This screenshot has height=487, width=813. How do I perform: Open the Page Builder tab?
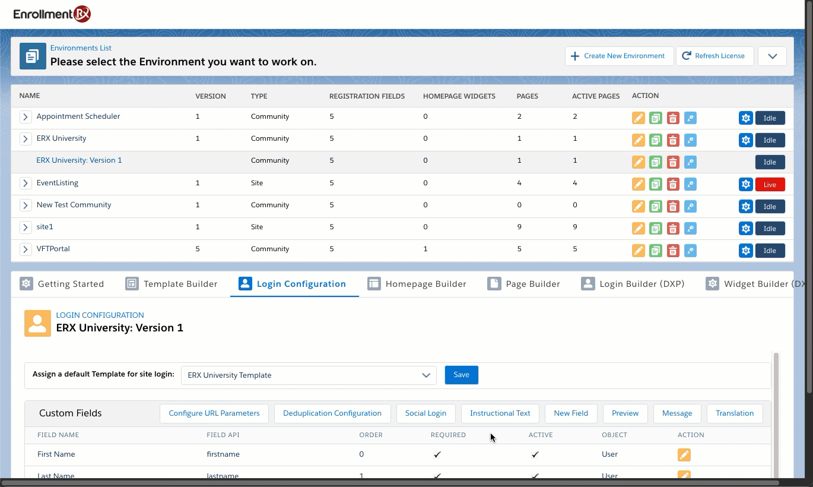pos(524,284)
